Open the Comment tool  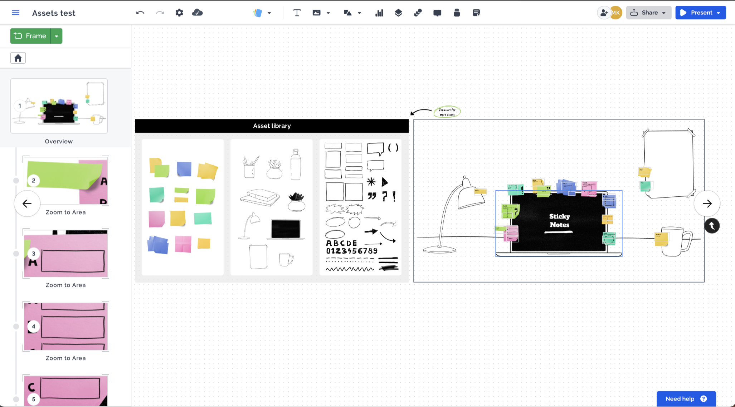pyautogui.click(x=437, y=13)
